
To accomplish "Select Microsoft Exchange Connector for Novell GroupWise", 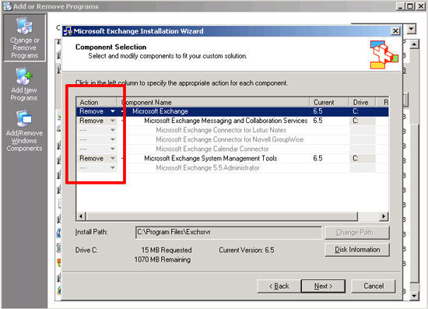I will (x=230, y=139).
